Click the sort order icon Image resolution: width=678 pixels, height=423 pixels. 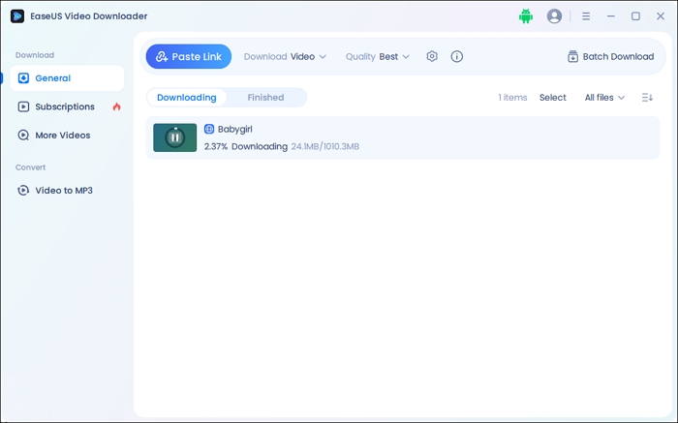coord(647,98)
